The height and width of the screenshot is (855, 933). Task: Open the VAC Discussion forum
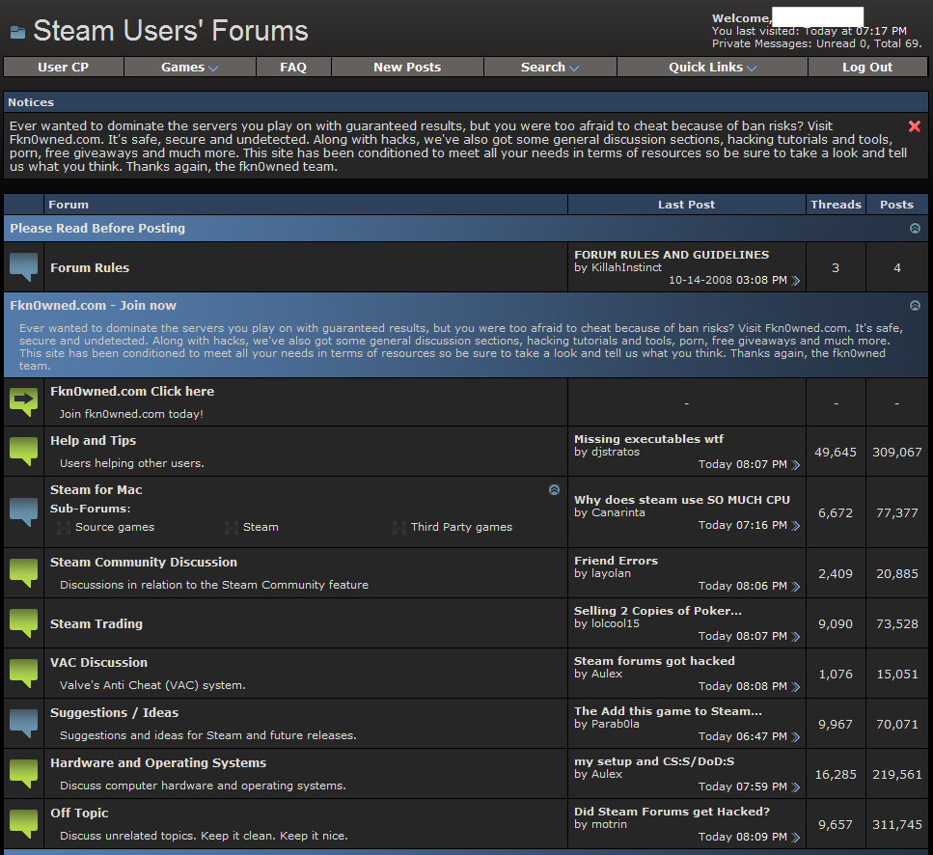[x=98, y=663]
